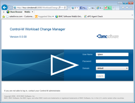Minimize the browser window

pos(120,3)
